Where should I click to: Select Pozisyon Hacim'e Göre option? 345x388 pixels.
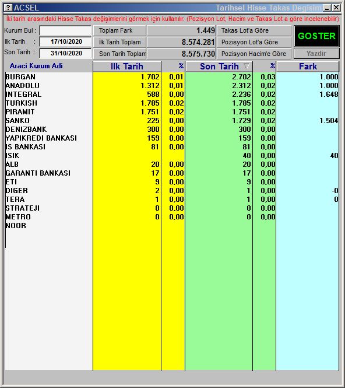click(x=254, y=54)
